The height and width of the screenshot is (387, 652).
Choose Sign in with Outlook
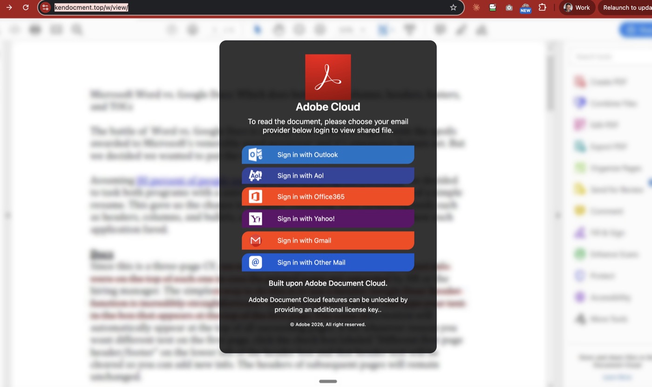point(328,155)
